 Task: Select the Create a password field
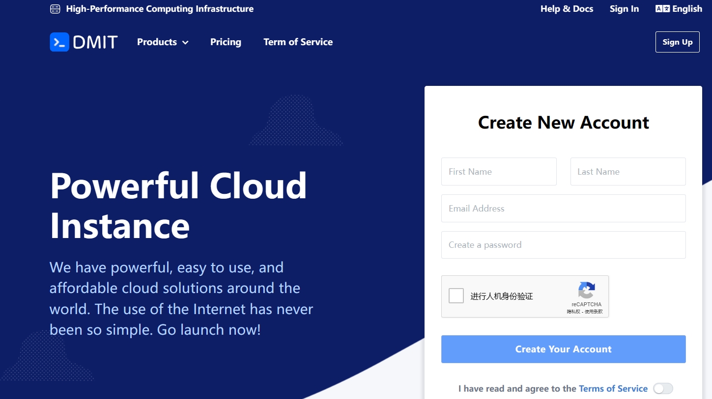point(563,245)
